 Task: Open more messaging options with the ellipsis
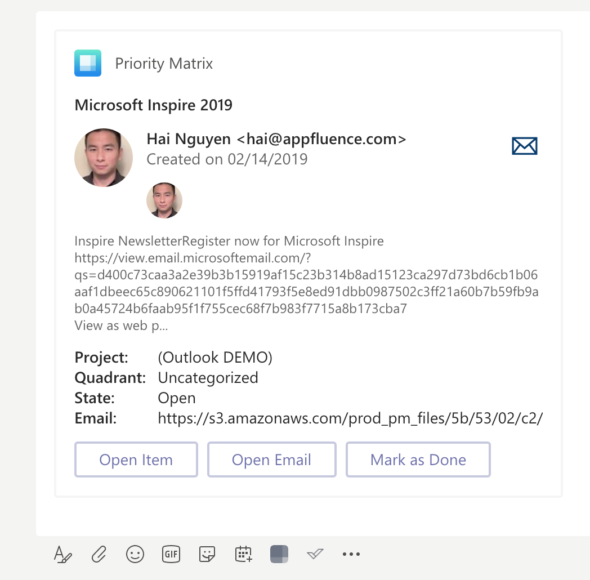click(x=351, y=554)
